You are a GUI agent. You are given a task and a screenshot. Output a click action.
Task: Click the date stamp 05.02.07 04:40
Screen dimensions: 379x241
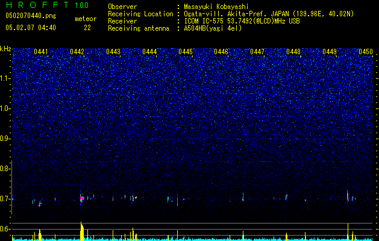pyautogui.click(x=31, y=28)
